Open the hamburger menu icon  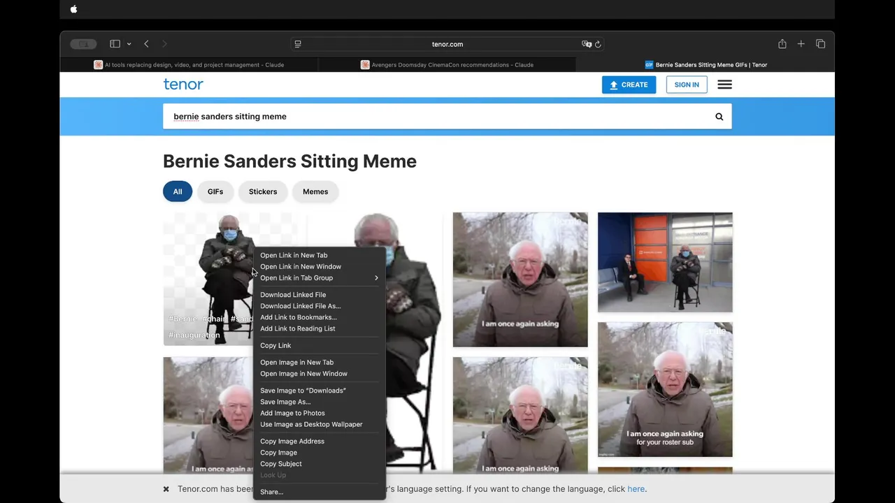pos(724,85)
